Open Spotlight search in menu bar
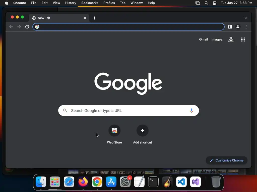The width and height of the screenshot is (257, 192). (x=206, y=3)
